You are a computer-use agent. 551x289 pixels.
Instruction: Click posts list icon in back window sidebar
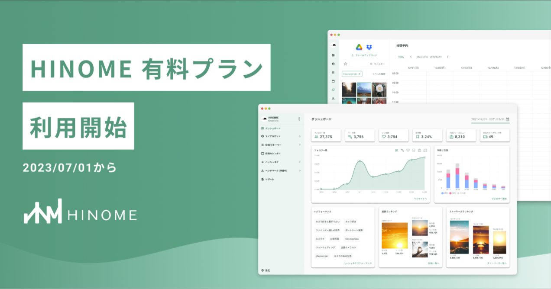(333, 72)
